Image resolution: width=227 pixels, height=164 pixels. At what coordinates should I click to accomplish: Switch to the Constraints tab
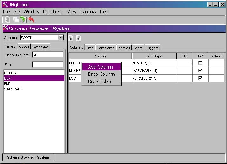point(105,48)
